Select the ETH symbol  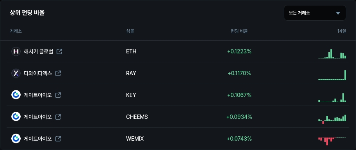tap(131, 51)
